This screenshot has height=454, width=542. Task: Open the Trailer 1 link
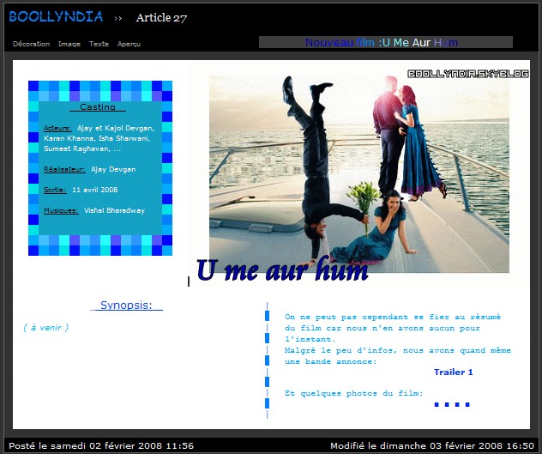tap(453, 372)
